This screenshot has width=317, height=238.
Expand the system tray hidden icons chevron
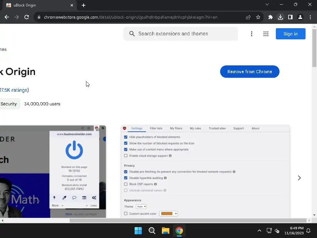pyautogui.click(x=259, y=231)
